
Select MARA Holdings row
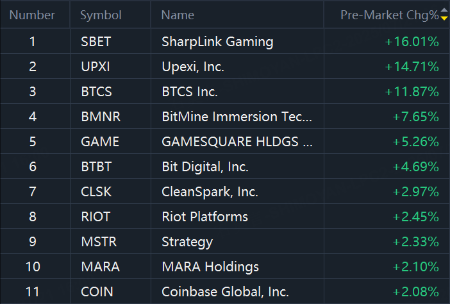(225, 266)
